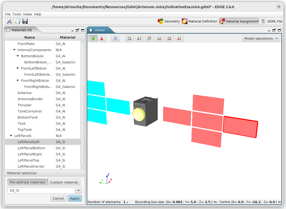This screenshot has width=286, height=209.
Task: Switch to Geometry mode
Action: (169, 21)
